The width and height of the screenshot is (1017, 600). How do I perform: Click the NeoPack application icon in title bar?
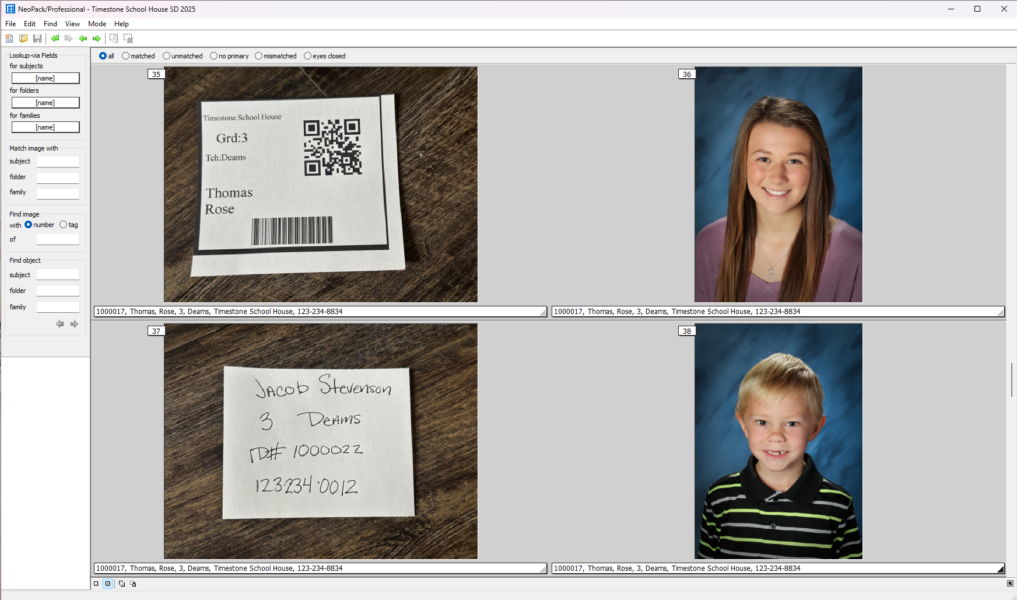10,9
